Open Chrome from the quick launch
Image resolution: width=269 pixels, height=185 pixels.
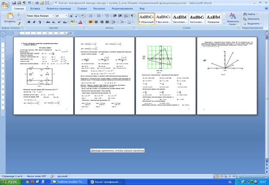click(x=27, y=182)
